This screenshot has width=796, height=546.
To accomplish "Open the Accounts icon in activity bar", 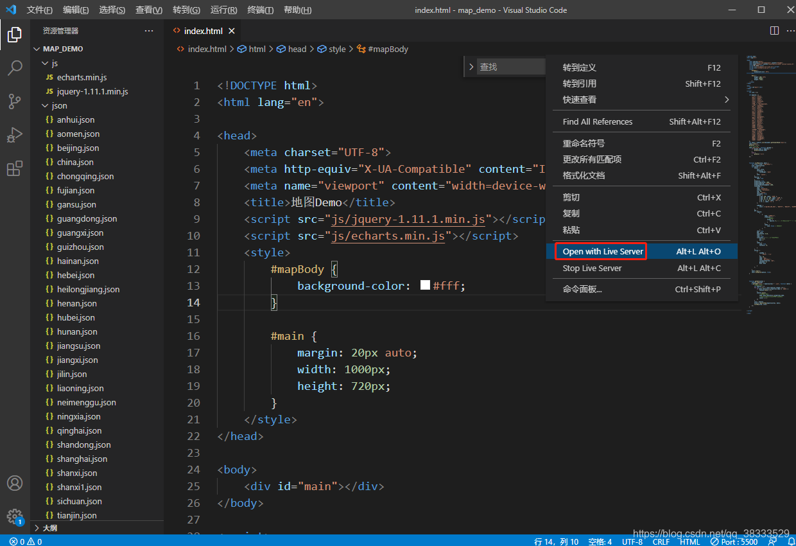I will coord(15,483).
